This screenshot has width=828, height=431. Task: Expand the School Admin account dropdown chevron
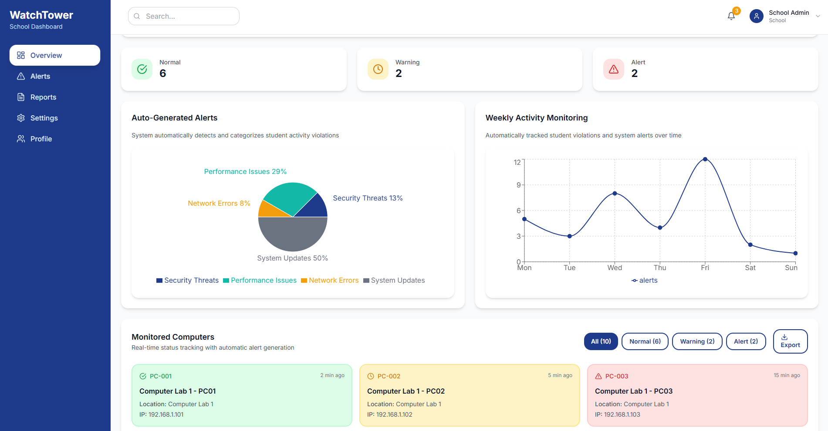pos(818,16)
